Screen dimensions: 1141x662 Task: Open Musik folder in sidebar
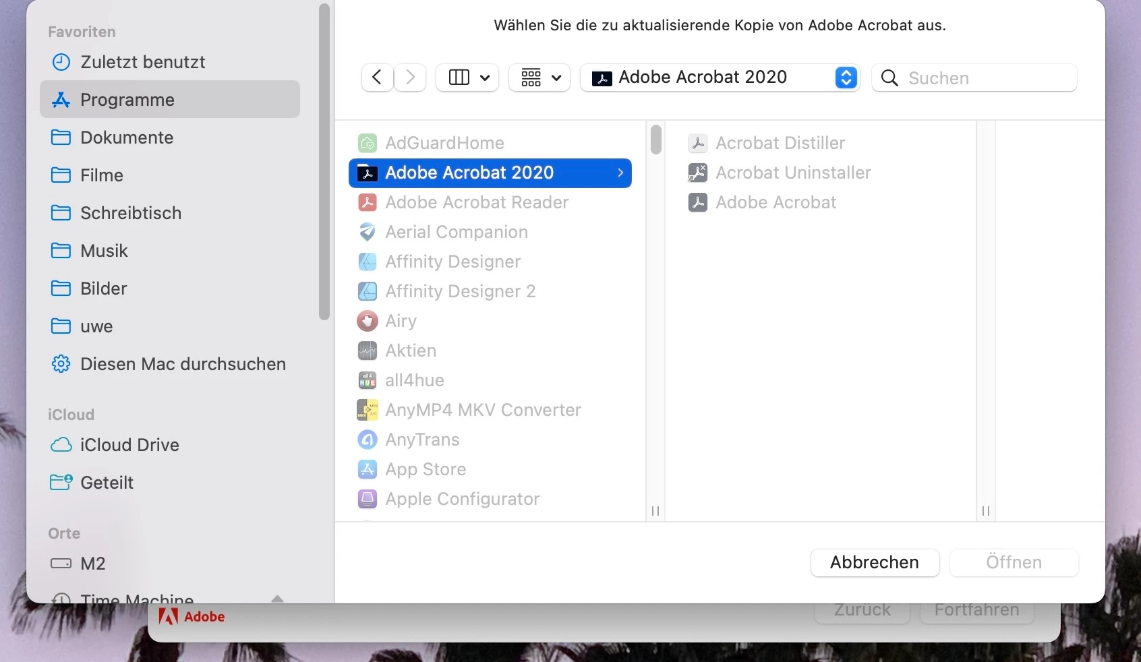point(170,251)
